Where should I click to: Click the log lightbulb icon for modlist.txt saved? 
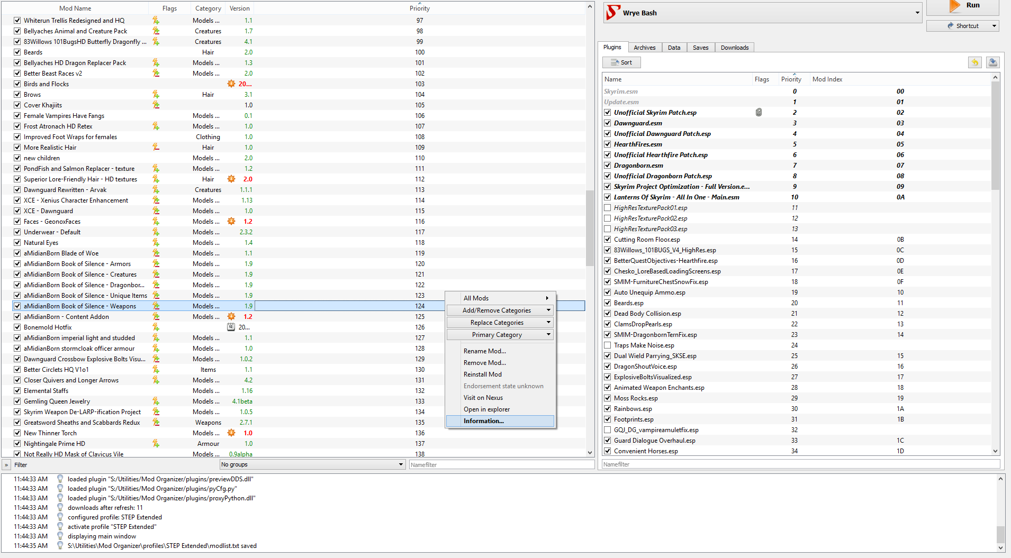(60, 545)
